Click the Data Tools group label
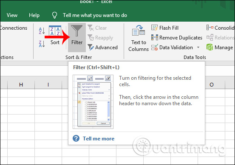The image size is (235, 165). [195, 57]
